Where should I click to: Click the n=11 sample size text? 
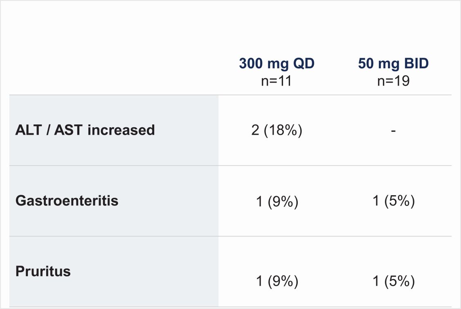click(277, 81)
